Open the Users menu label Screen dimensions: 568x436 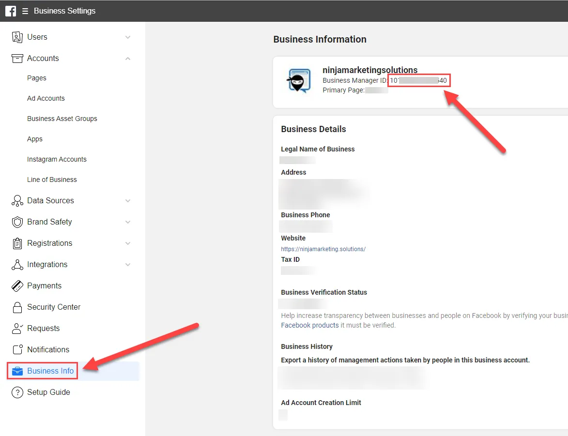(x=37, y=37)
